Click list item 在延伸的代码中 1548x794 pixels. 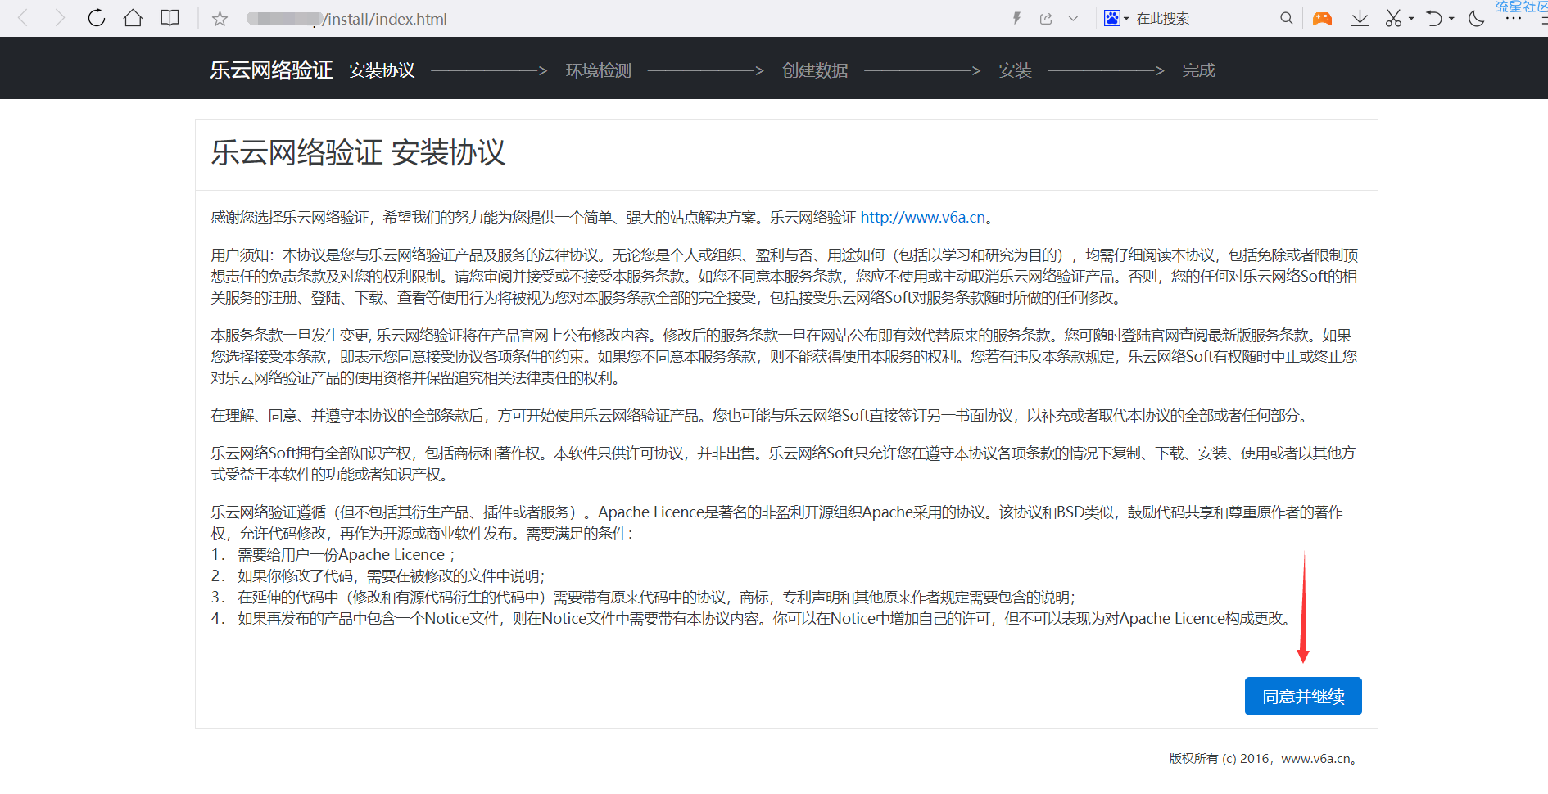click(x=644, y=598)
